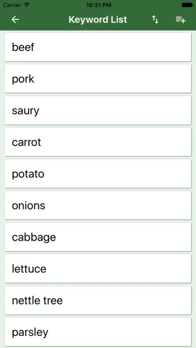
Task: Tap the 10:21 PM clock
Action: (x=98, y=5)
